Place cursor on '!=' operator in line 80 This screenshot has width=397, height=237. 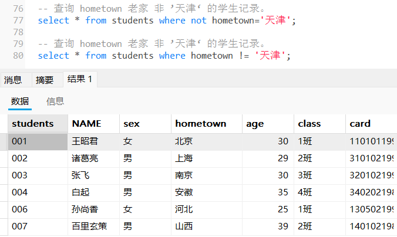244,56
